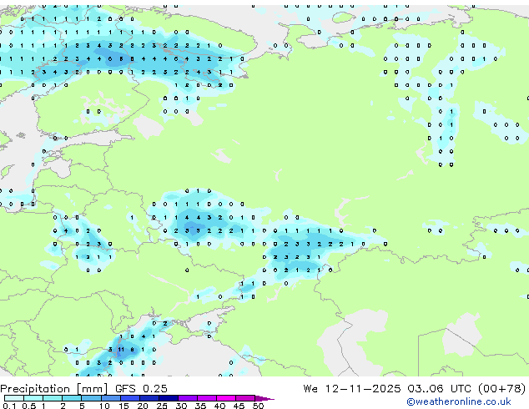Click legend swatch between 0.5 and 1
The height and width of the screenshot is (409, 529).
[33, 398]
